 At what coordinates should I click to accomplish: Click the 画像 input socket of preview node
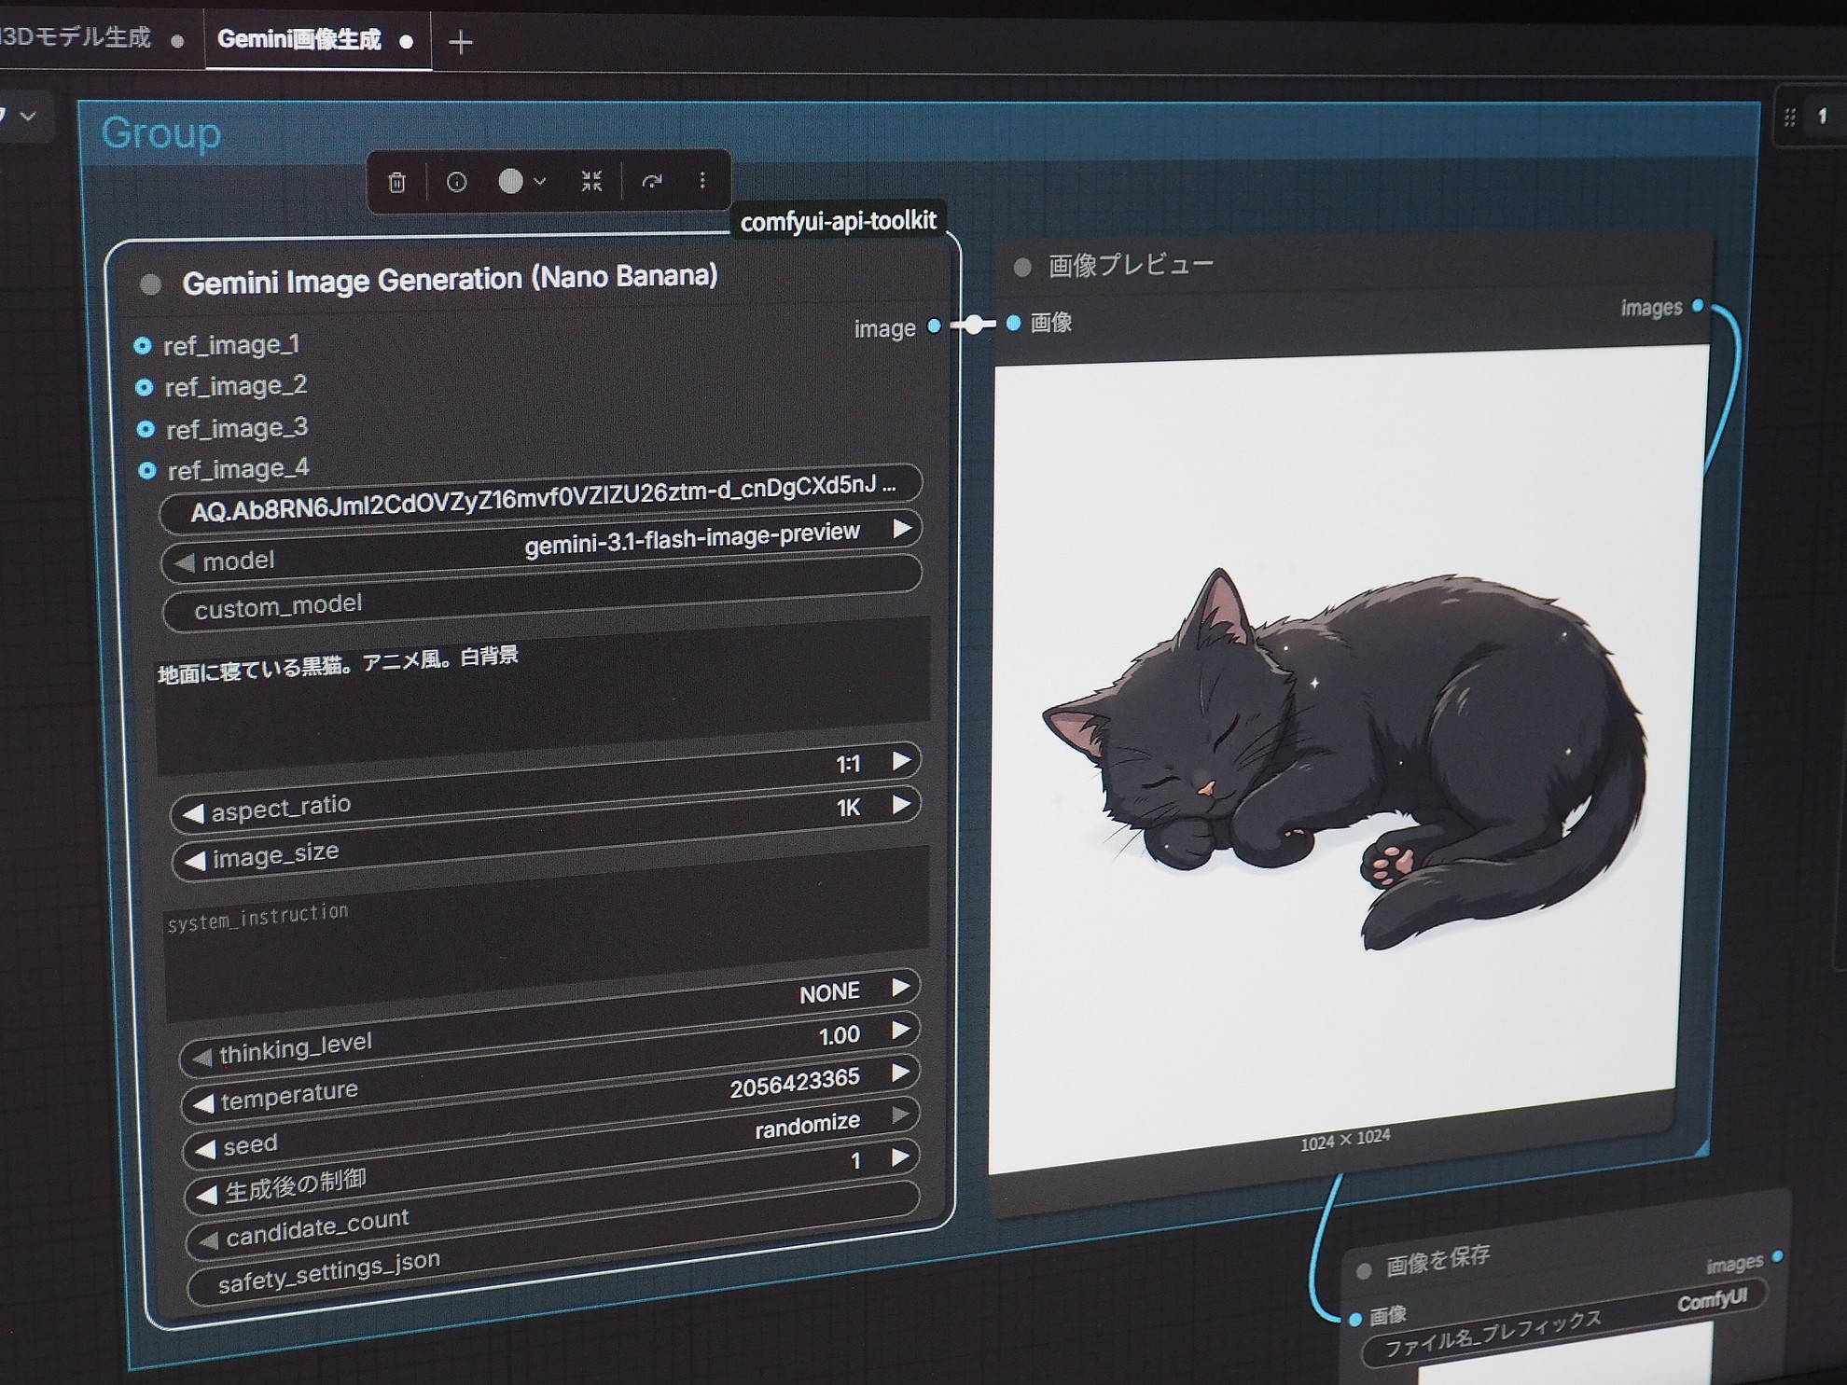(x=1014, y=323)
